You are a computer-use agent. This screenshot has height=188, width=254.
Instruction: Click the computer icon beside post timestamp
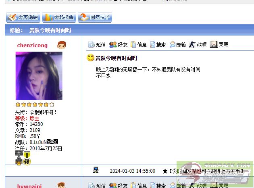96,170
